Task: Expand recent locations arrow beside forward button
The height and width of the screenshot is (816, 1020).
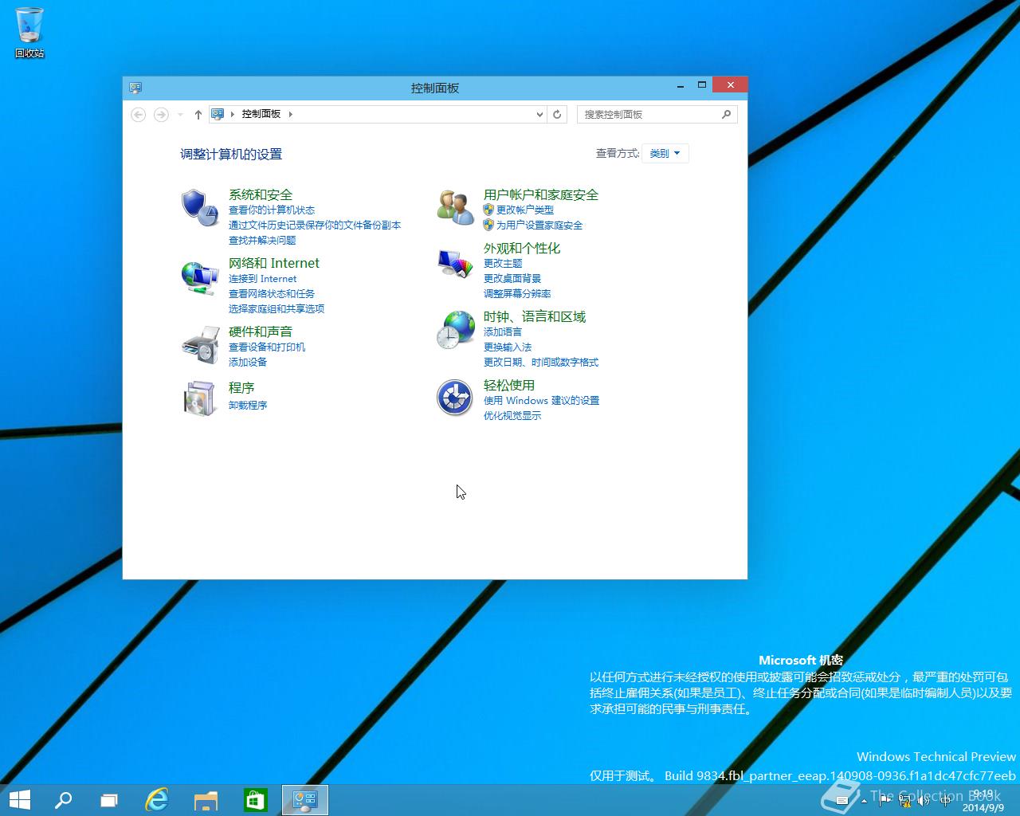Action: pos(180,115)
